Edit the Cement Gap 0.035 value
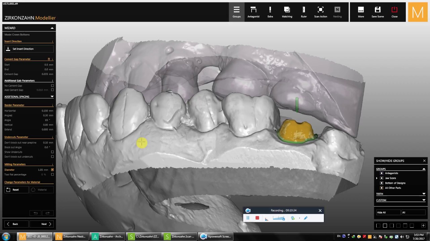 pos(45,74)
